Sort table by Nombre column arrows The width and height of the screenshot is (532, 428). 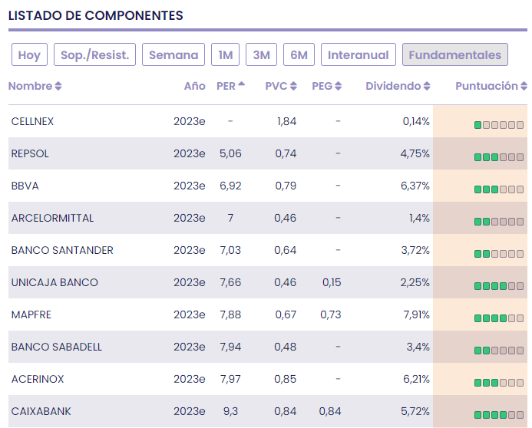[x=58, y=87]
